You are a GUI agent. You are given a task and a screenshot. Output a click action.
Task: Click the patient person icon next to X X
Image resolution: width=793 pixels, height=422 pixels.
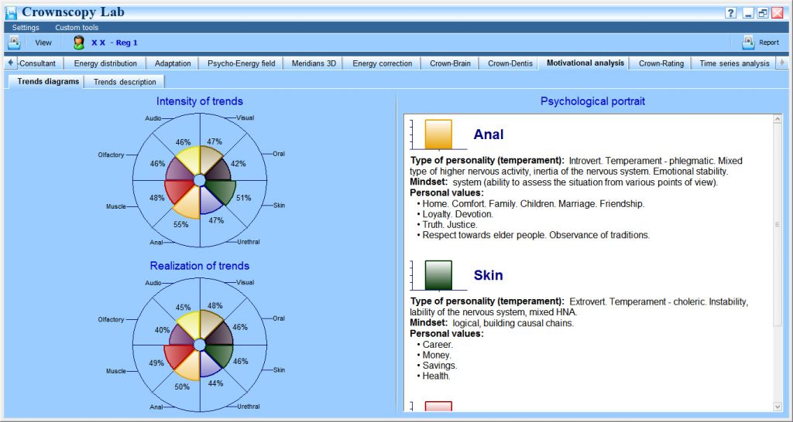[79, 43]
